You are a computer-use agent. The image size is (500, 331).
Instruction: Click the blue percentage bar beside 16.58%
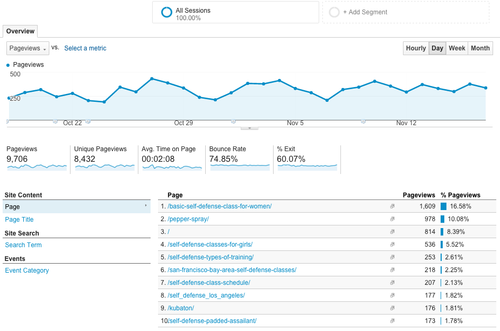[444, 206]
